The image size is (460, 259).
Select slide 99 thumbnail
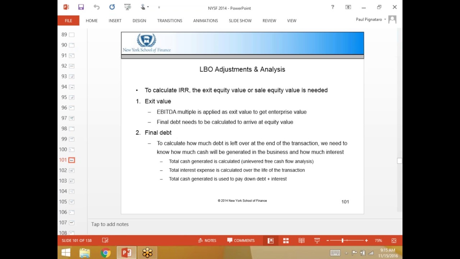[72, 139]
